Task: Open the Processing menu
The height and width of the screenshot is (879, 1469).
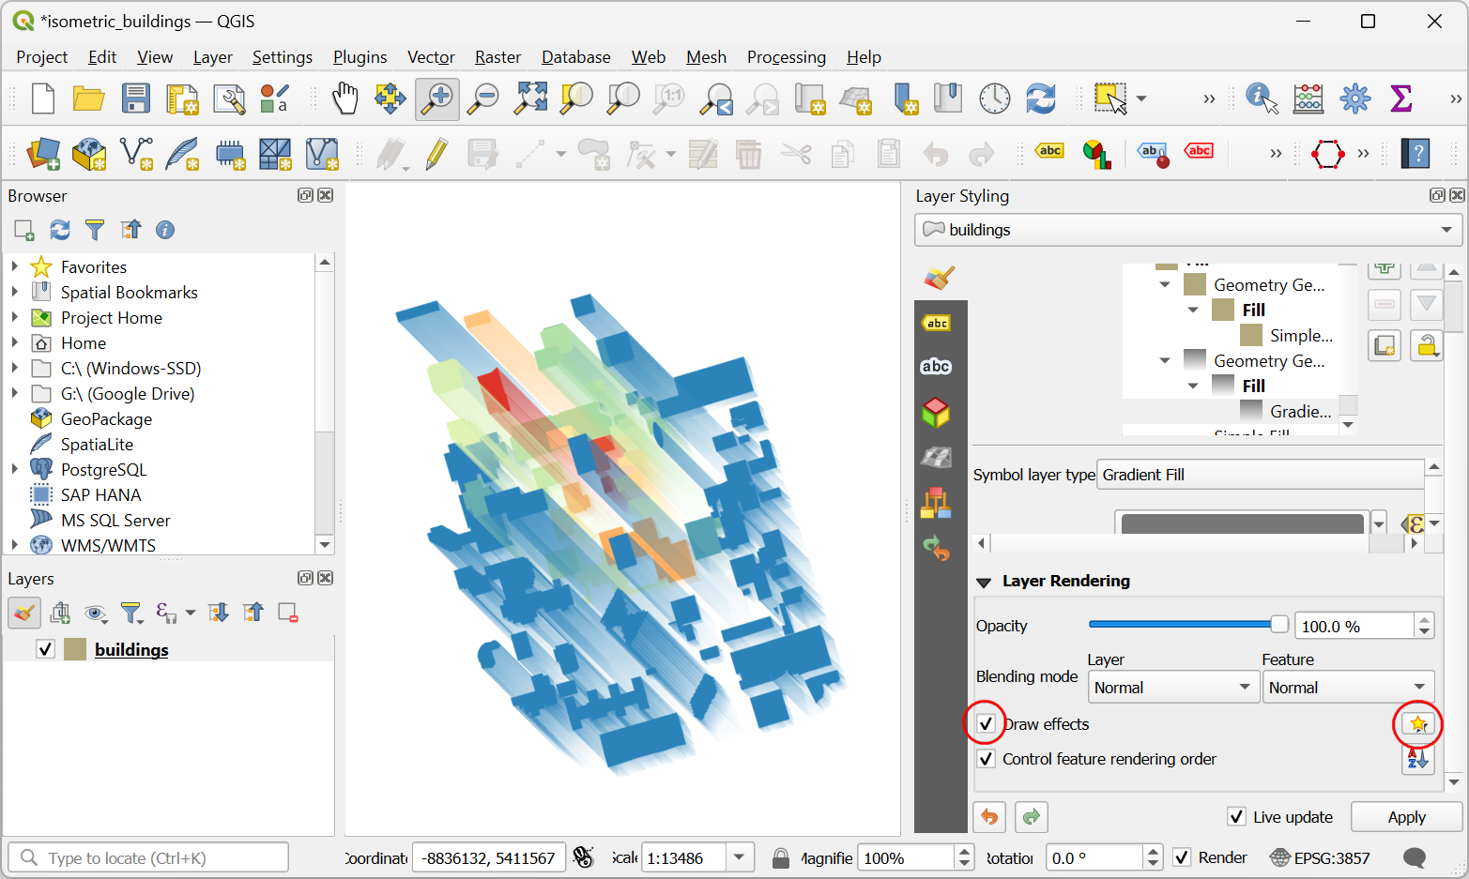Action: 786,57
